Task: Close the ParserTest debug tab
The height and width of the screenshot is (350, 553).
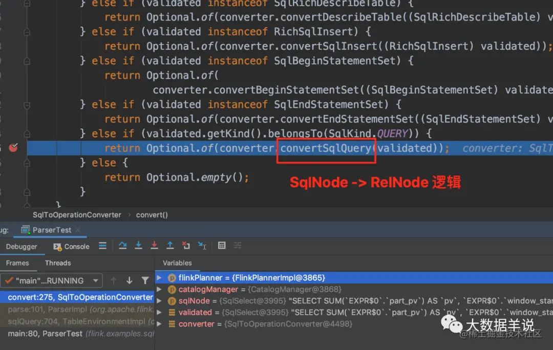Action: coord(78,230)
